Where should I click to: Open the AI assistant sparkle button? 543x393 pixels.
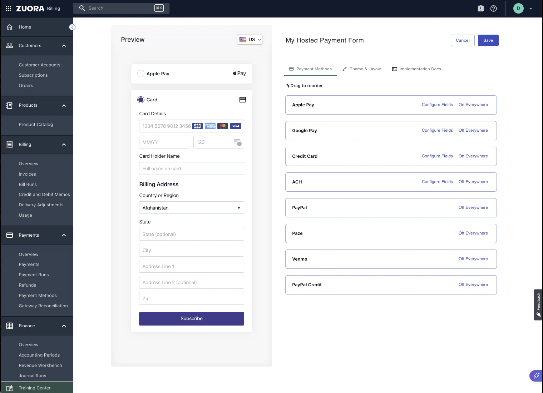(536, 376)
